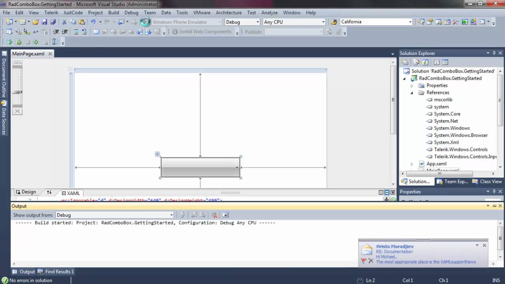Click the Open File folder icon
505x284 pixels.
36,22
